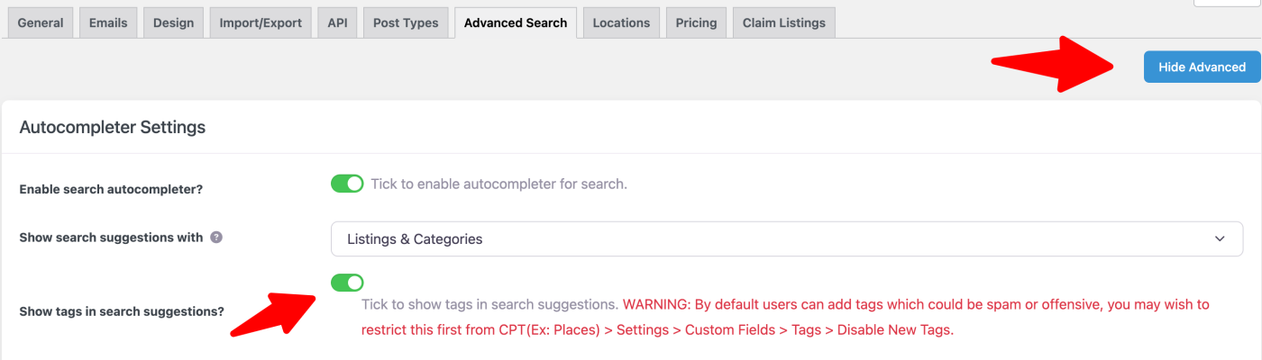
Task: Select the Advanced Search tab
Action: (x=516, y=22)
